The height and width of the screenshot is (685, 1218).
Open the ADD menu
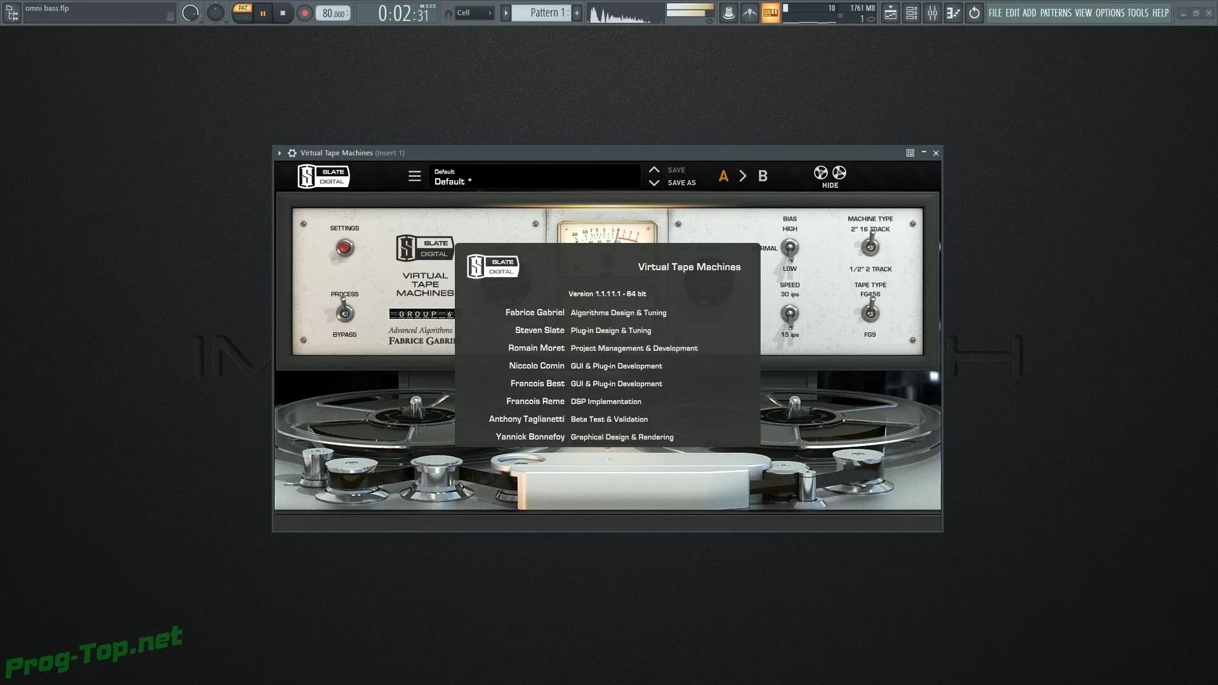tap(1029, 13)
